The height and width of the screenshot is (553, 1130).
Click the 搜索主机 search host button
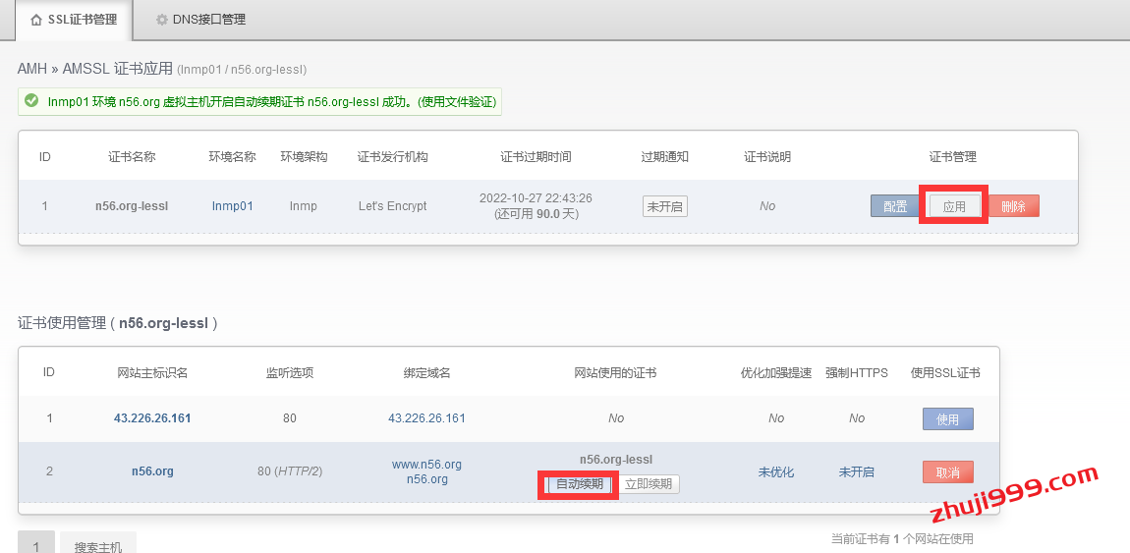point(98,545)
